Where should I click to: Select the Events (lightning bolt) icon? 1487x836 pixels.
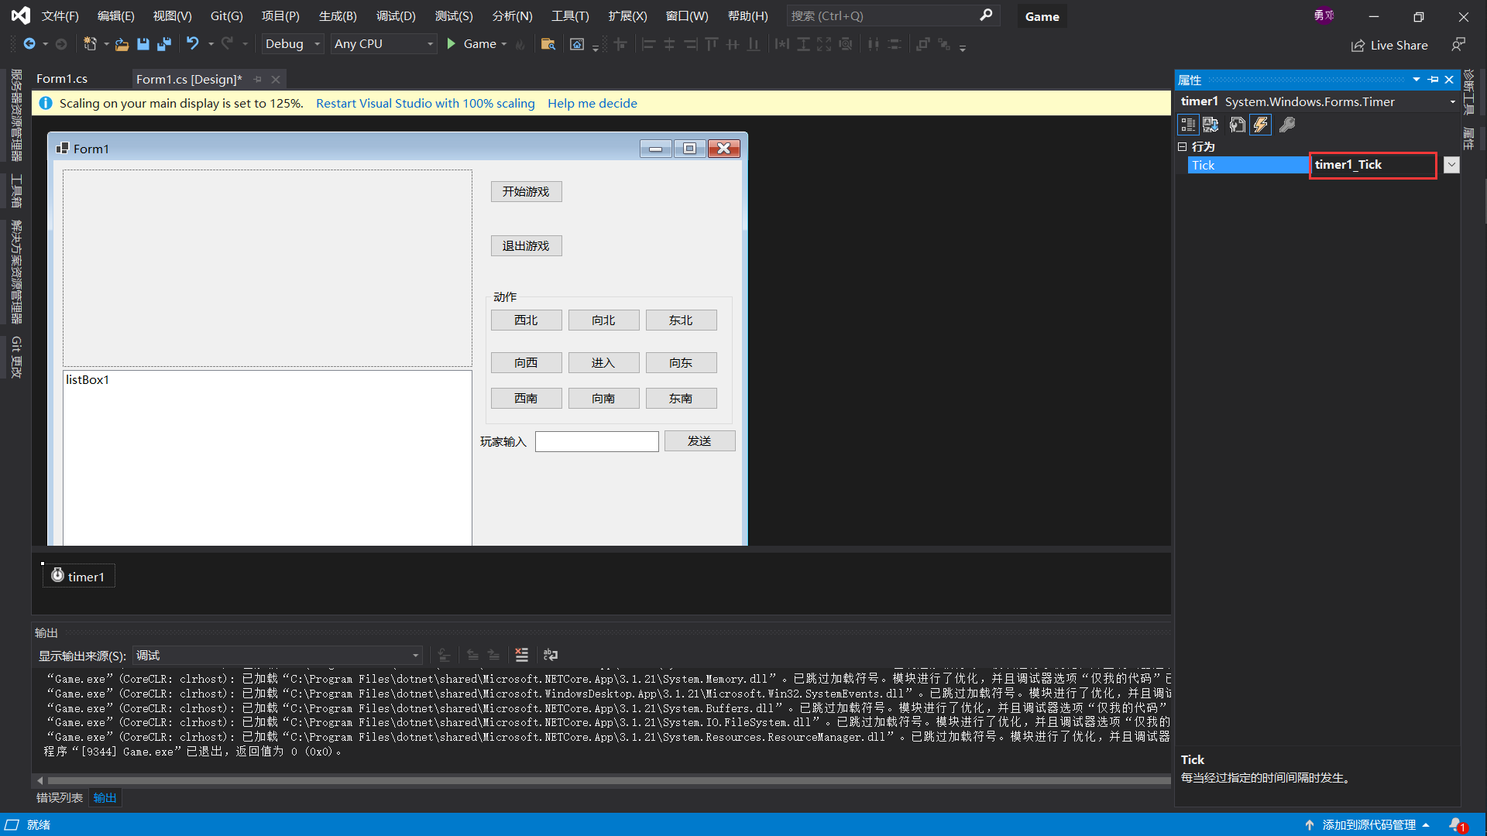1262,125
